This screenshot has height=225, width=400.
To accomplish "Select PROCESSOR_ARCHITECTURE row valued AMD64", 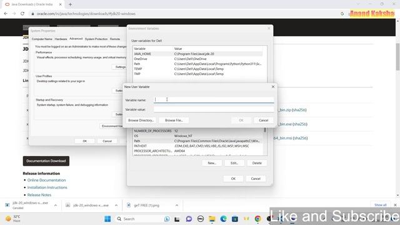I will pyautogui.click(x=198, y=151).
